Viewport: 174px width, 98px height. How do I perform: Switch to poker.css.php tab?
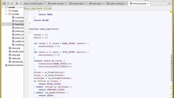tap(57, 4)
